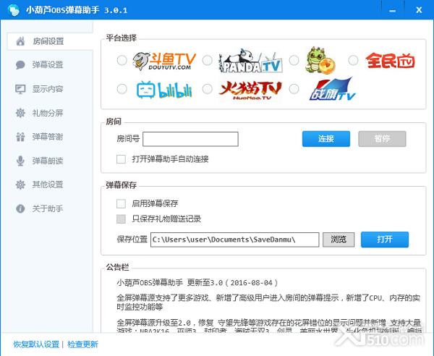This screenshot has width=434, height=356.
Task: Click the 全民TV logo
Action: [x=390, y=61]
